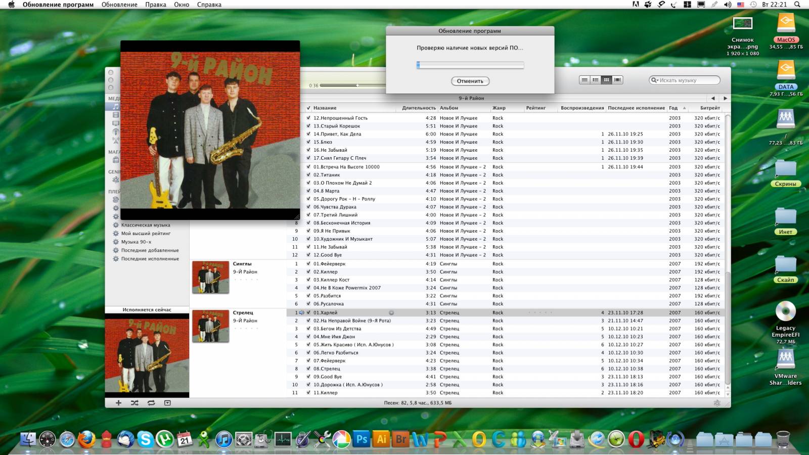
Task: Open Firefox from the Dock
Action: pyautogui.click(x=86, y=439)
